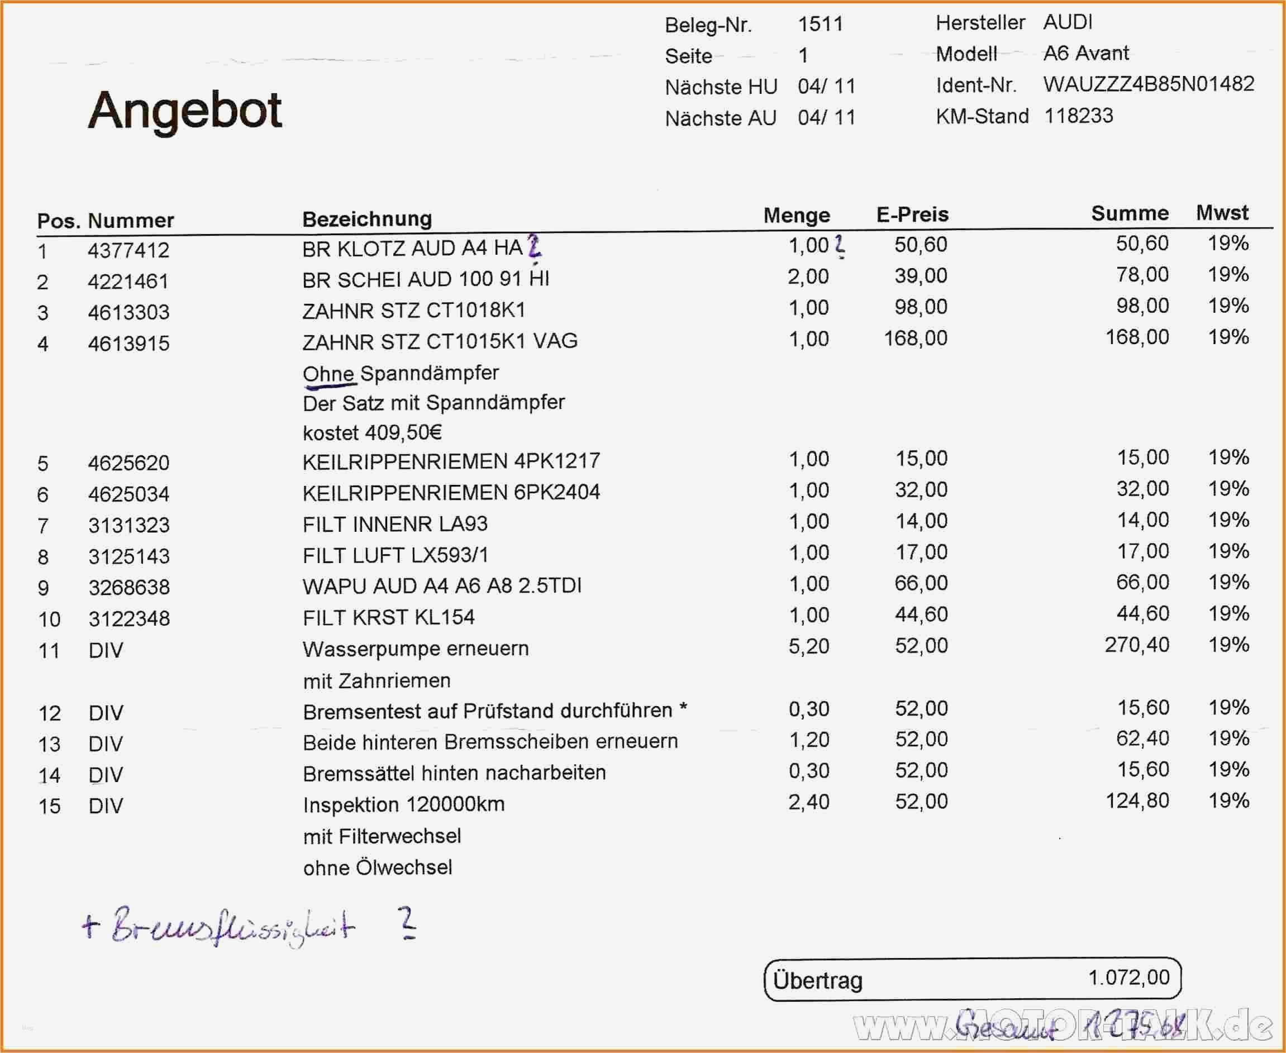Click the E-Preis column header
This screenshot has width=1286, height=1053.
click(x=912, y=214)
